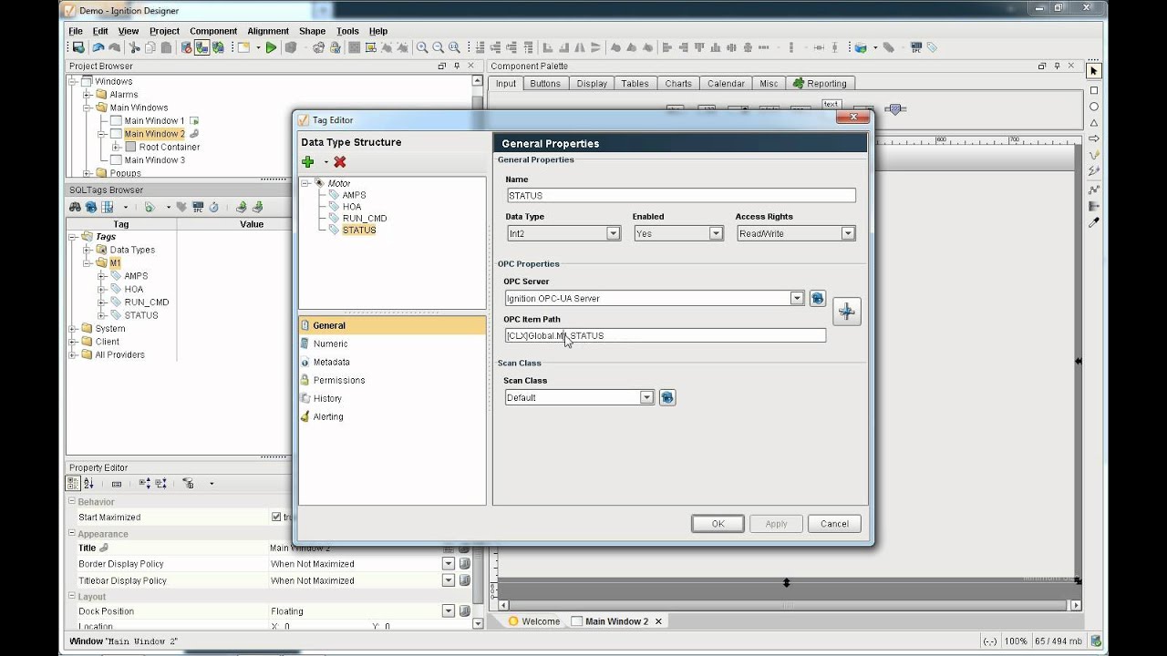
Task: Open the Tools menu
Action: (347, 31)
